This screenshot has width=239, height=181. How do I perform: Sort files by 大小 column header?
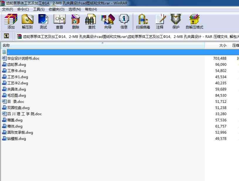tap(223, 46)
